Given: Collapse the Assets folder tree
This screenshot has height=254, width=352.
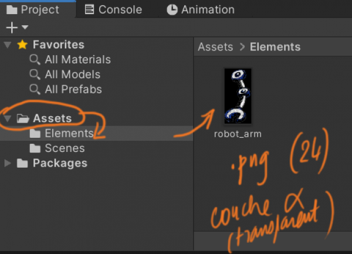Looking at the screenshot, I should (x=8, y=118).
